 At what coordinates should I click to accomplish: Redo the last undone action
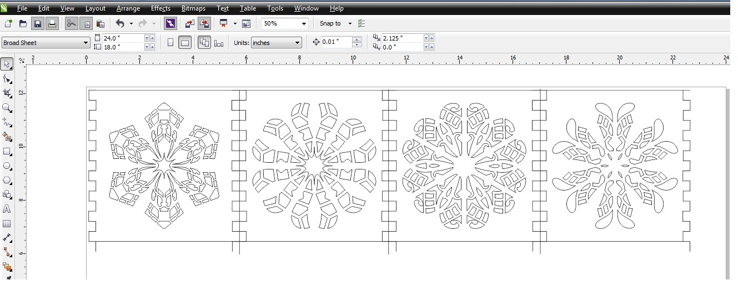pos(142,23)
